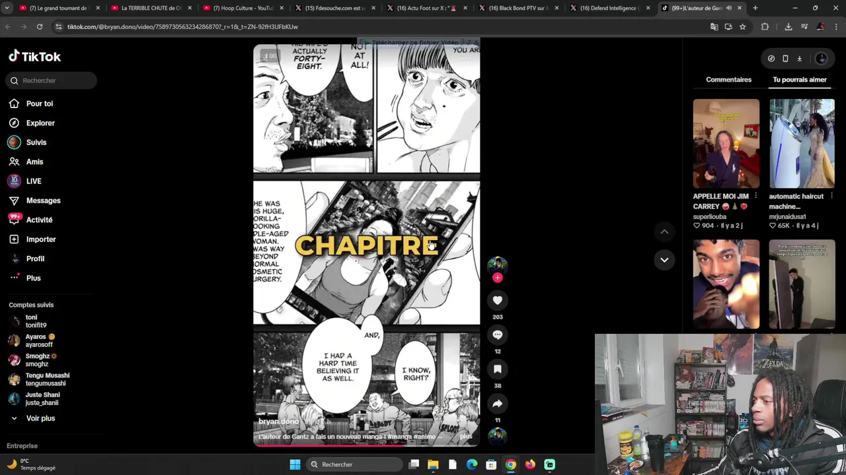Bookmark the video with favorites icon
Viewport: 846px width, 475px height.
[x=498, y=369]
